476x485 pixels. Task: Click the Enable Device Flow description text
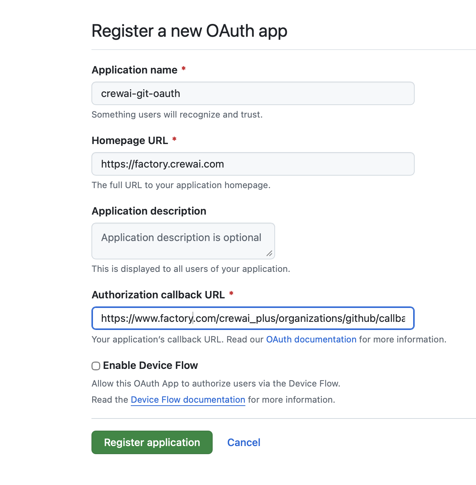(216, 383)
